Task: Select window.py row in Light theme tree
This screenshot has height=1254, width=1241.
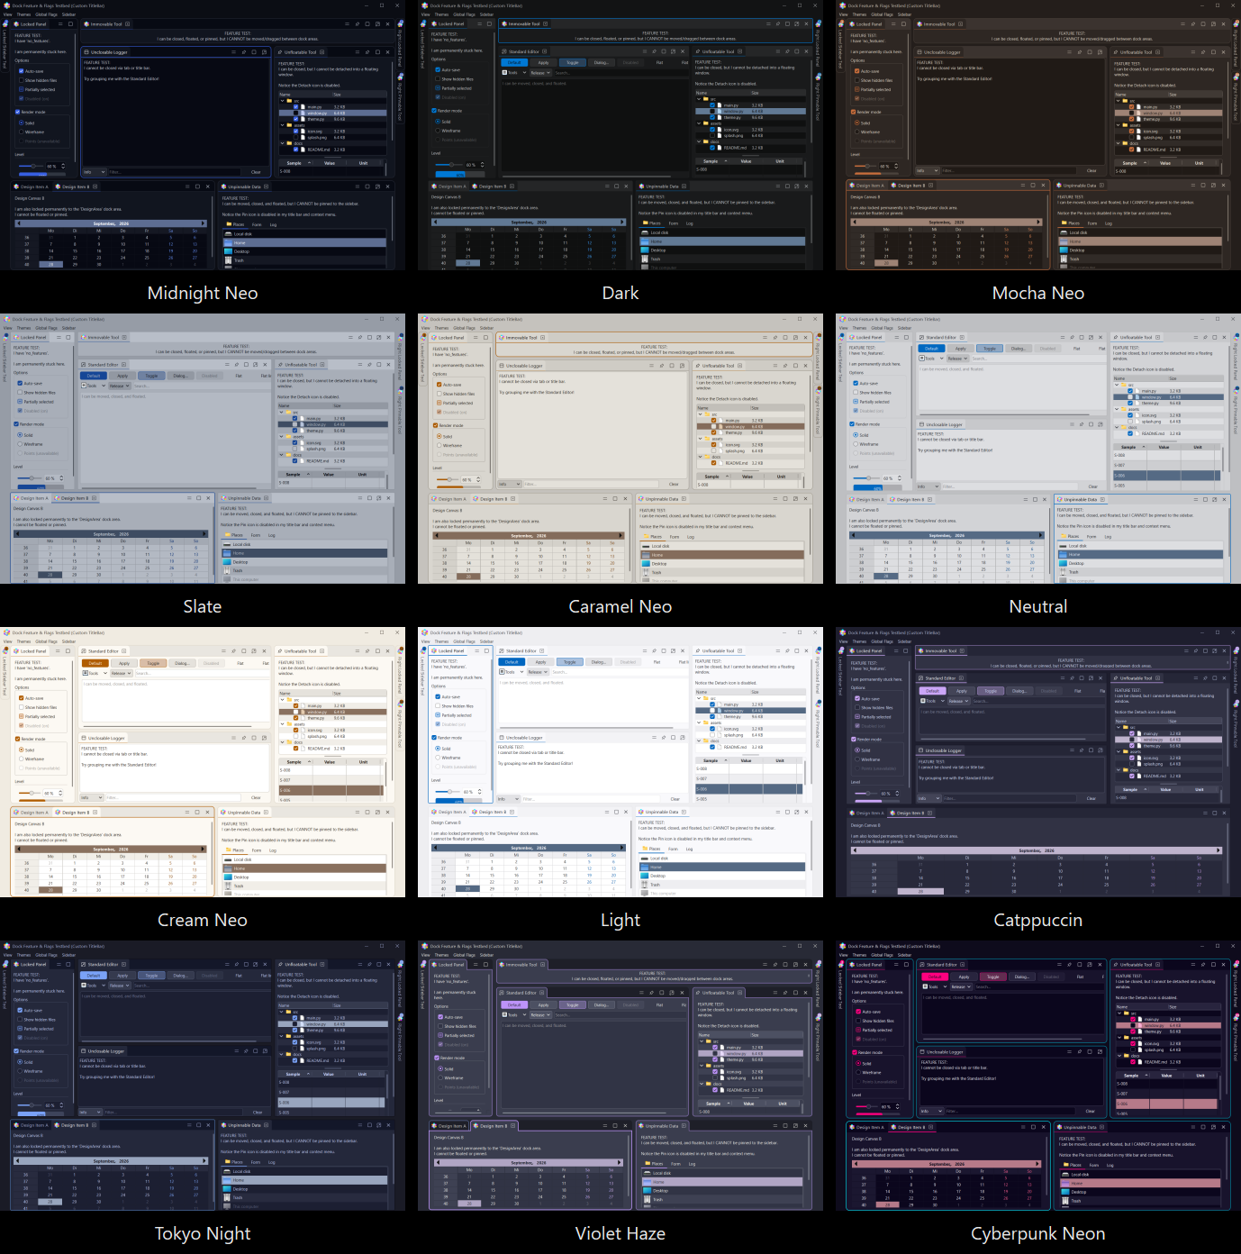Action: 750,711
